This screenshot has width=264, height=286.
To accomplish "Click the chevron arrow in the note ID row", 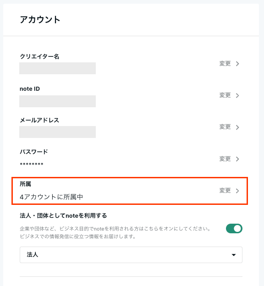I will (x=237, y=95).
